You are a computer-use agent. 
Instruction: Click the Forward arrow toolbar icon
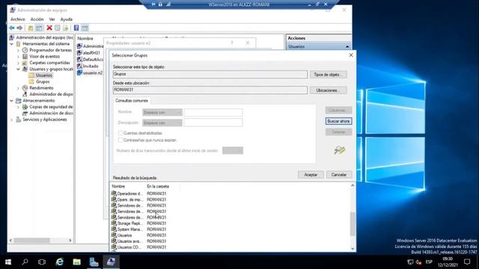coord(19,28)
